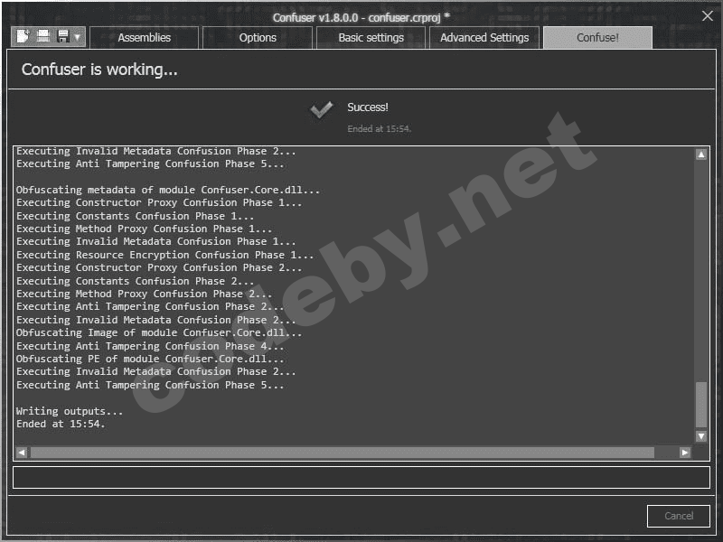The height and width of the screenshot is (542, 723).
Task: Click 'Obfuscating metadata of module Confuser.Core.dll...' line
Action: pos(168,190)
